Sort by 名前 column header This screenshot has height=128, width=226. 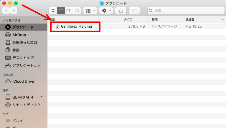pyautogui.click(x=84, y=19)
